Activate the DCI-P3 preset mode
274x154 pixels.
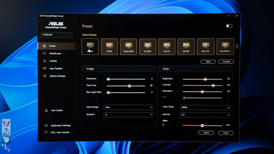click(167, 47)
